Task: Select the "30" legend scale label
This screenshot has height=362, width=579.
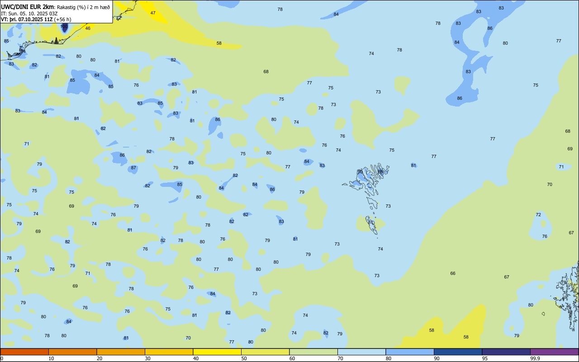Action: 147,358
